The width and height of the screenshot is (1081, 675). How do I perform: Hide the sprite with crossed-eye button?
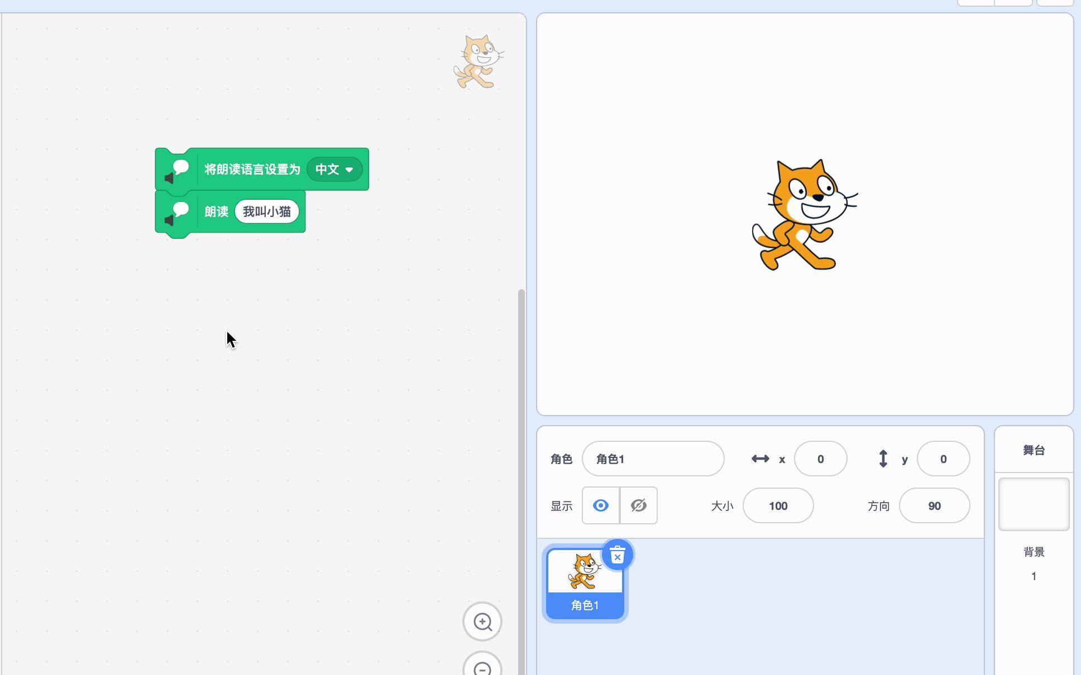[639, 505]
